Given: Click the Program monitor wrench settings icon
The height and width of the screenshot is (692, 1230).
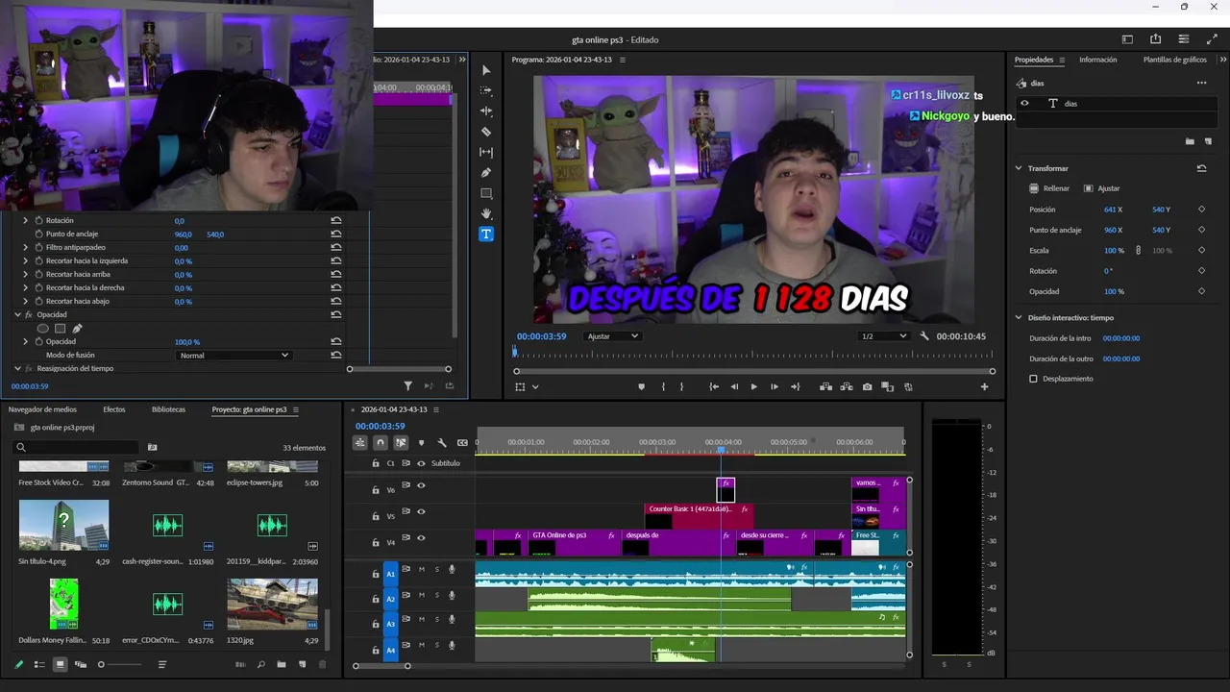Looking at the screenshot, I should 924,336.
